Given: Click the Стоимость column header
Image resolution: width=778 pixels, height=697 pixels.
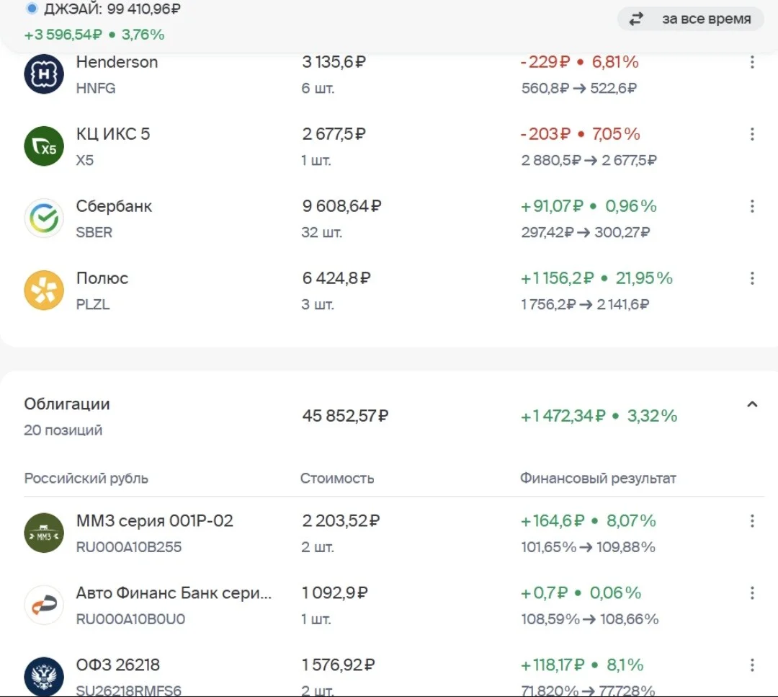Looking at the screenshot, I should click(337, 478).
